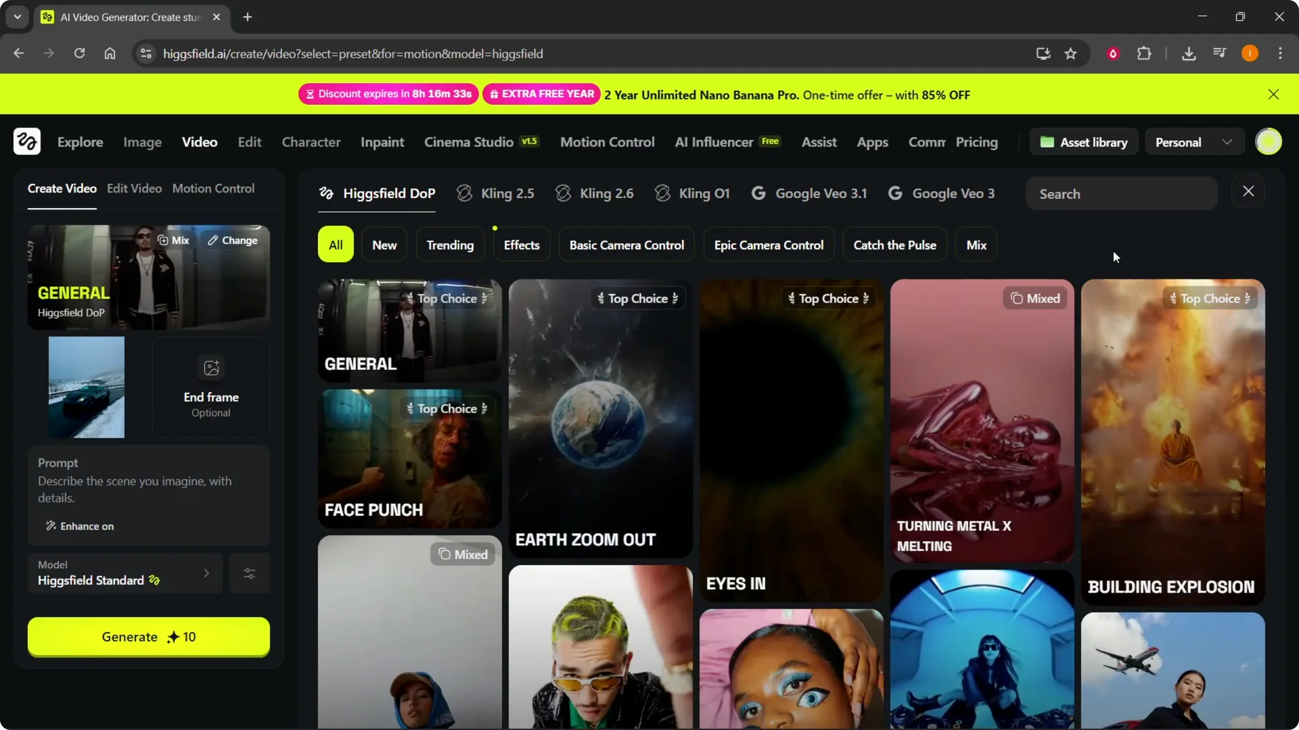Screen dimensions: 1299x730
Task: Close the preset browser with X icon
Action: 1248,192
